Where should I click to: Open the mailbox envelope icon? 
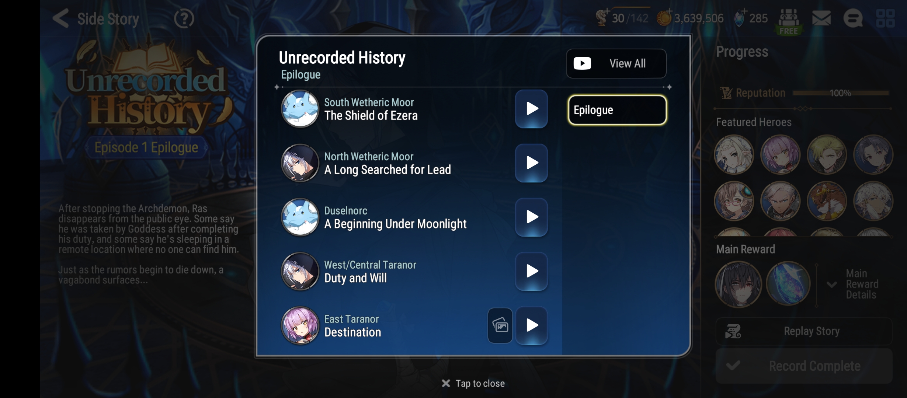pyautogui.click(x=821, y=18)
